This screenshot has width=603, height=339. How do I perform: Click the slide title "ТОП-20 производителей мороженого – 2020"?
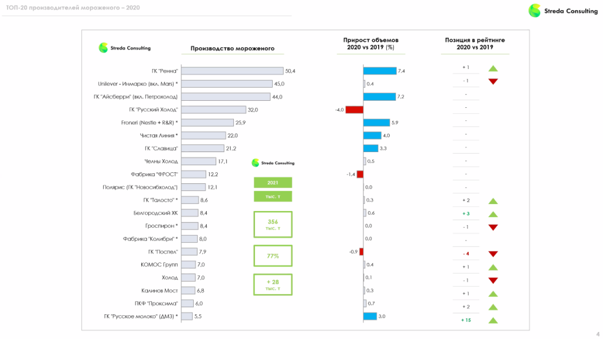tap(73, 8)
